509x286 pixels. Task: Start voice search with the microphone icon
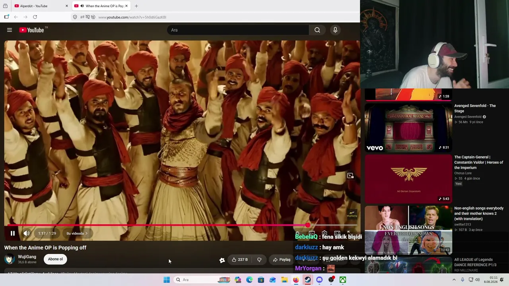[x=335, y=30]
